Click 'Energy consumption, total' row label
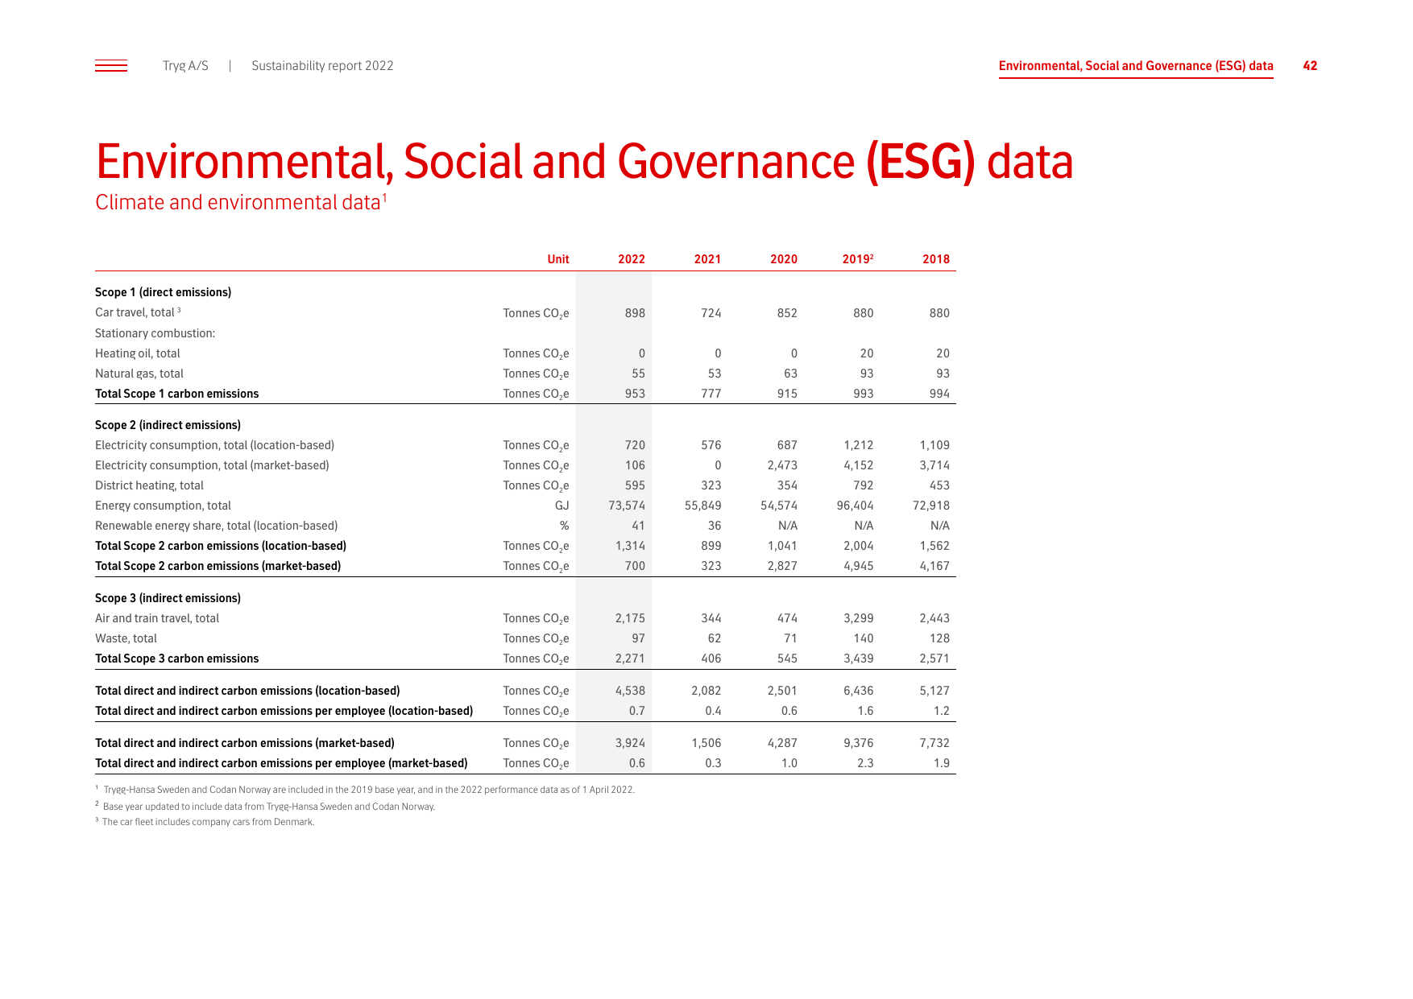The image size is (1413, 999). click(163, 506)
